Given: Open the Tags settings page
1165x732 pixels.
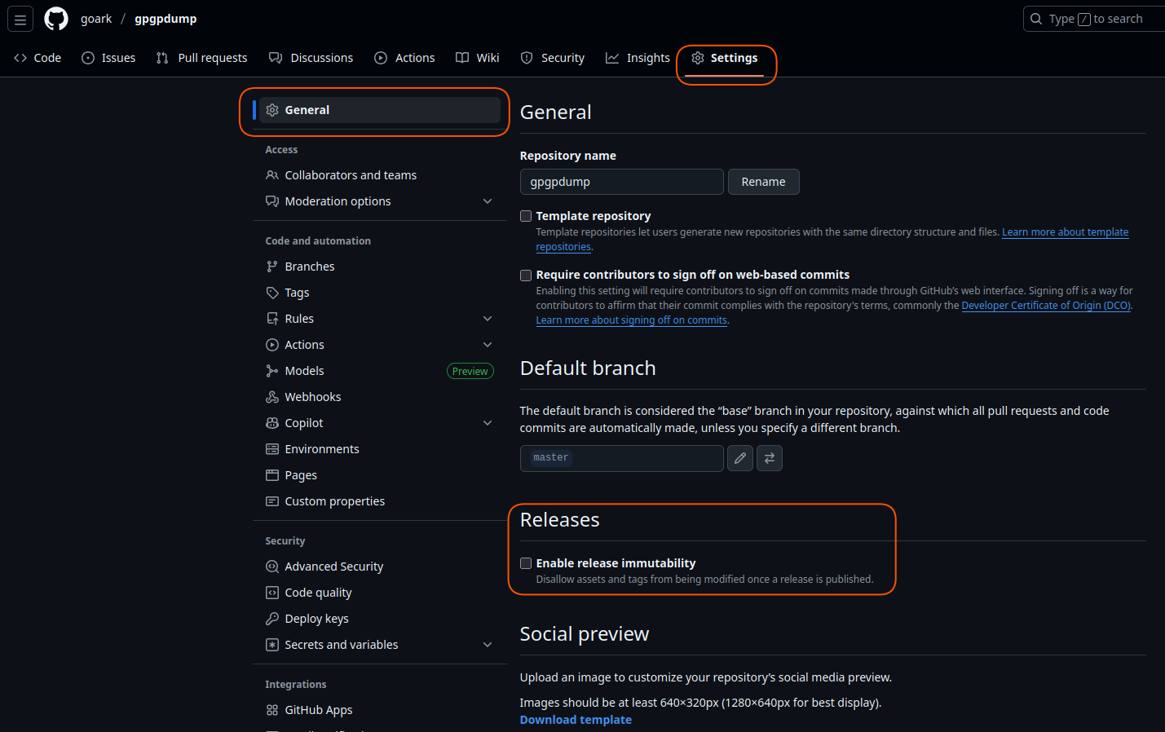Looking at the screenshot, I should 297,293.
